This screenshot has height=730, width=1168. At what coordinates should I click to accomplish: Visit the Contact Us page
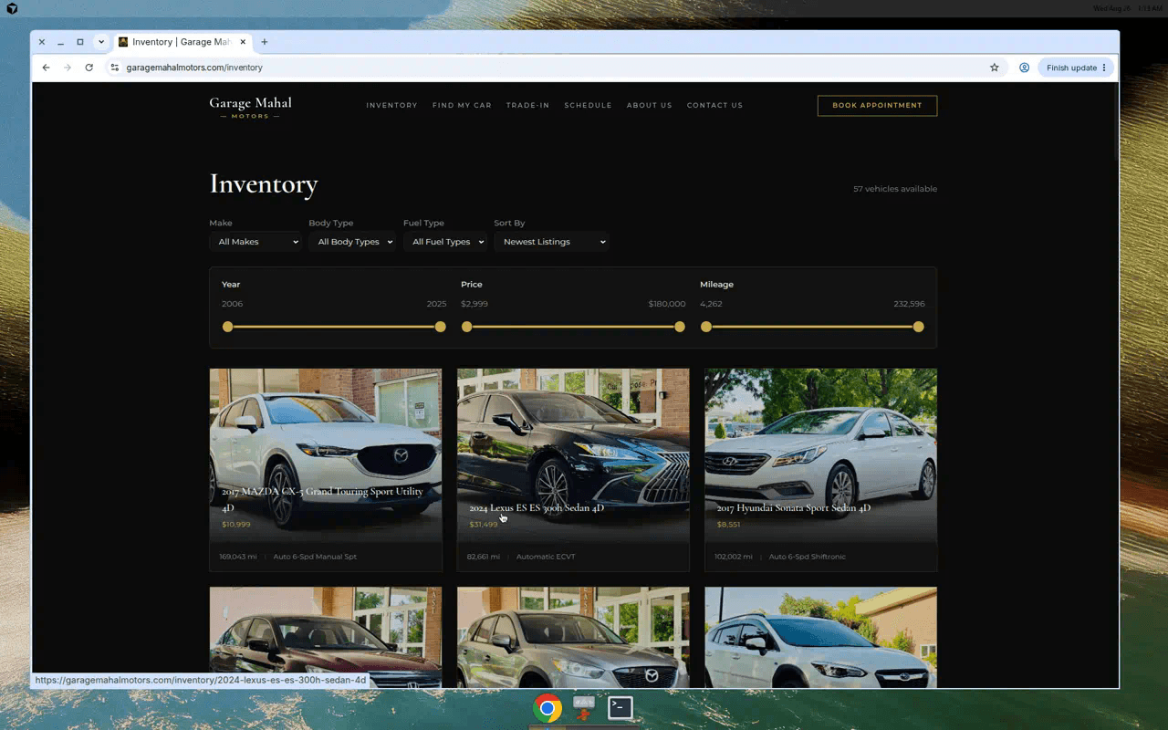pyautogui.click(x=714, y=106)
